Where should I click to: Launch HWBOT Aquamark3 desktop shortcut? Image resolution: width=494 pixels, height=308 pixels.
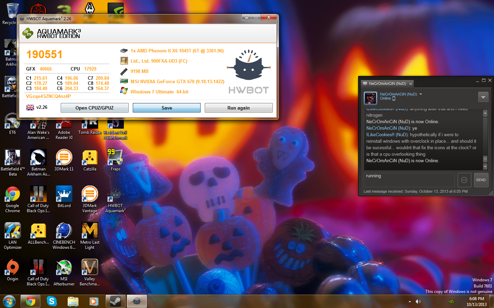(115, 200)
